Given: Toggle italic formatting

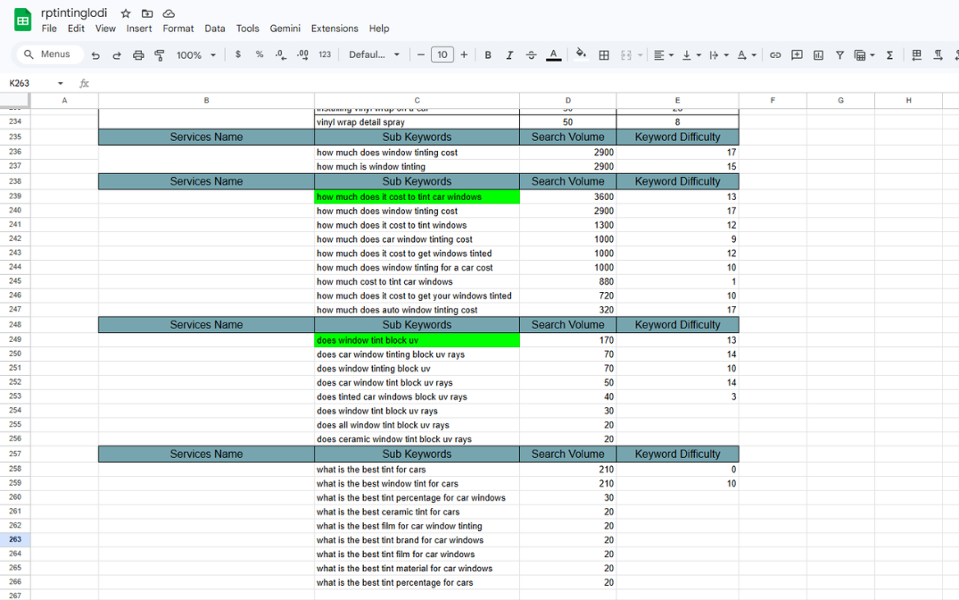Looking at the screenshot, I should [509, 55].
